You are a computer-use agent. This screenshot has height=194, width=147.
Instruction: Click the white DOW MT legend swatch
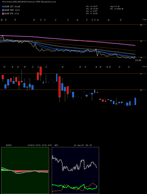point(3,10)
